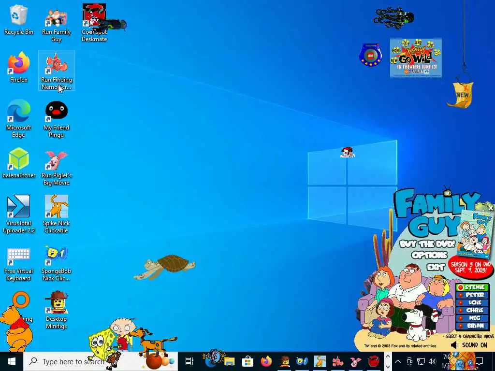Viewport: 495px width, 371px height.
Task: Click the Type here to search box
Action: pyautogui.click(x=101, y=361)
